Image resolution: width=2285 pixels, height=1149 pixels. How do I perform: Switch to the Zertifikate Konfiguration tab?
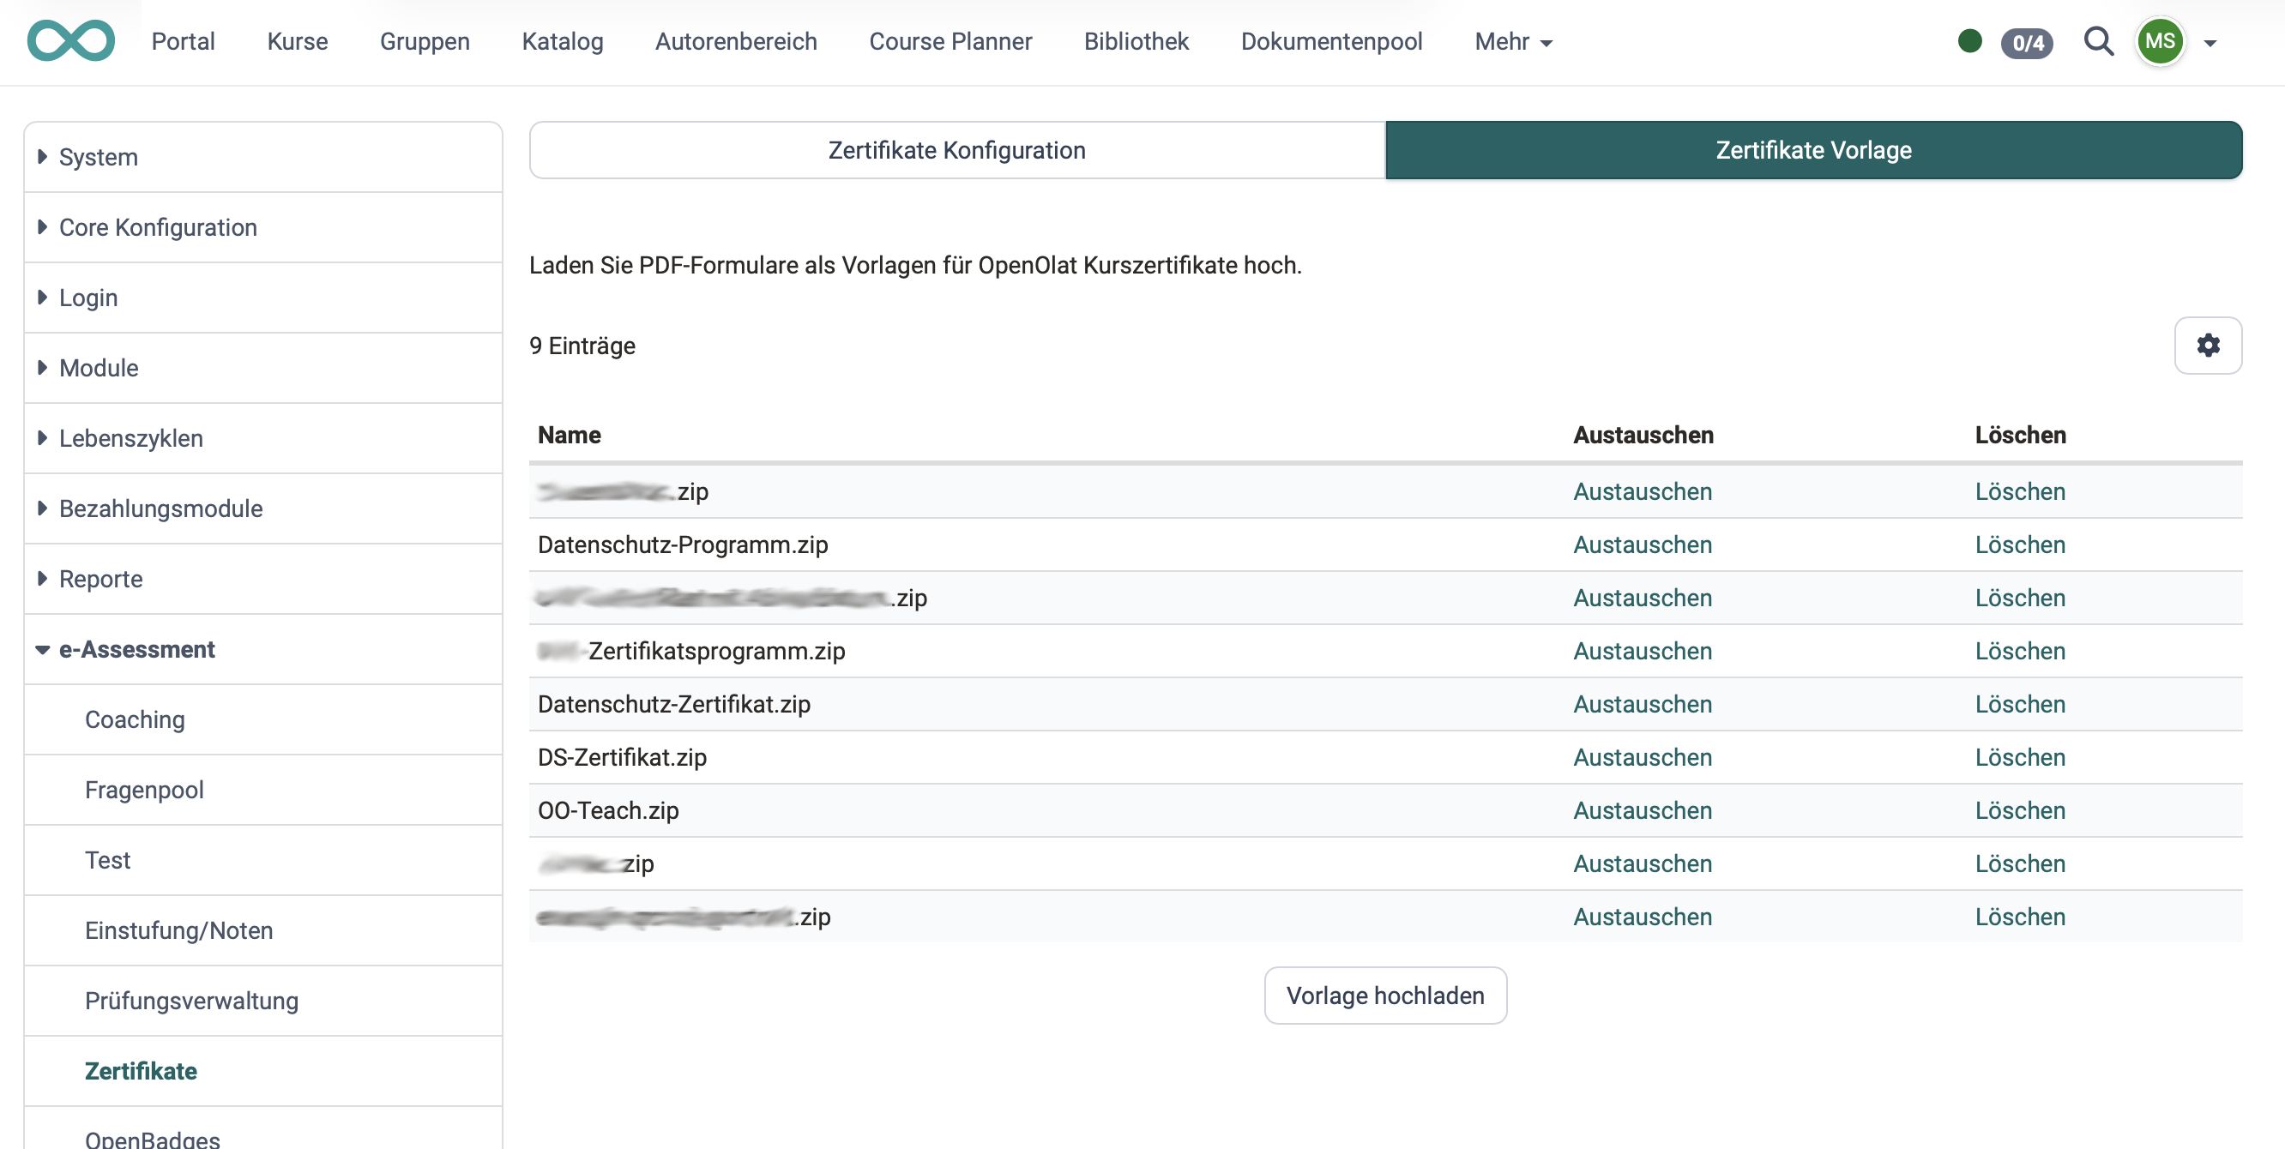956,150
